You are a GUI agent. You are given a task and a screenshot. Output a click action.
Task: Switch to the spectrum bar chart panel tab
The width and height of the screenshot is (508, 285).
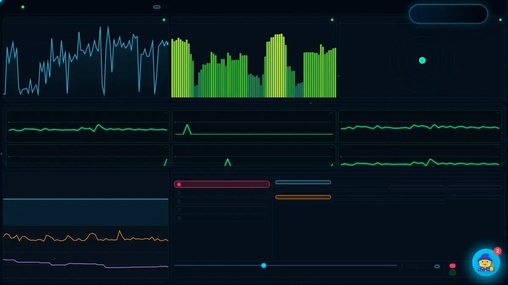254,19
